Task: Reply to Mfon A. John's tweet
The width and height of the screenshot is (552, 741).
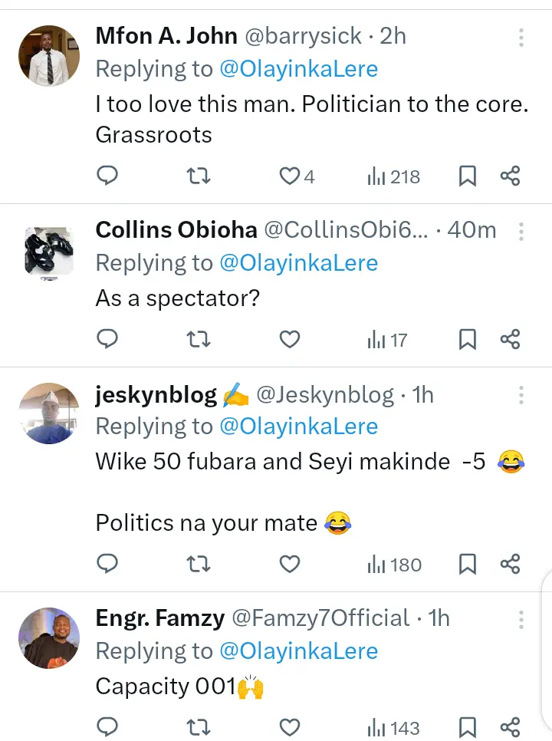Action: [x=108, y=176]
